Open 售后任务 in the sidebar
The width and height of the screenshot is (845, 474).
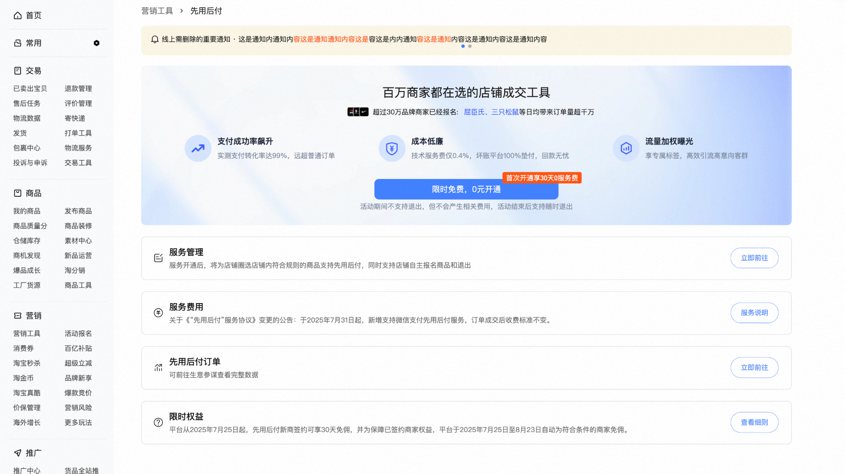27,104
